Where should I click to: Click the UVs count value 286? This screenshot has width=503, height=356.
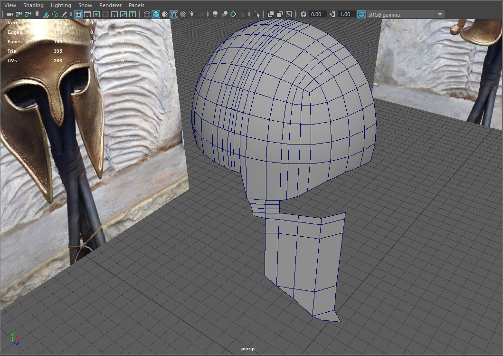click(58, 61)
